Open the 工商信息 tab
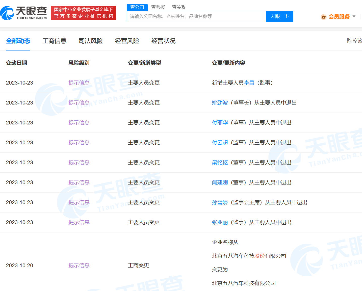Image resolution: width=362 pixels, height=291 pixels. (x=54, y=41)
